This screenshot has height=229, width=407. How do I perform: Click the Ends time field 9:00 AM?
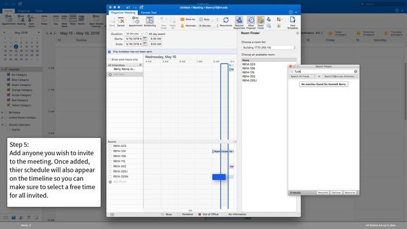(156, 44)
